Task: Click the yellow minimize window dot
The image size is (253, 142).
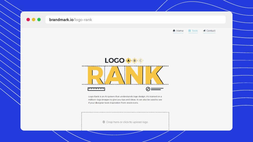Action: (x=33, y=20)
